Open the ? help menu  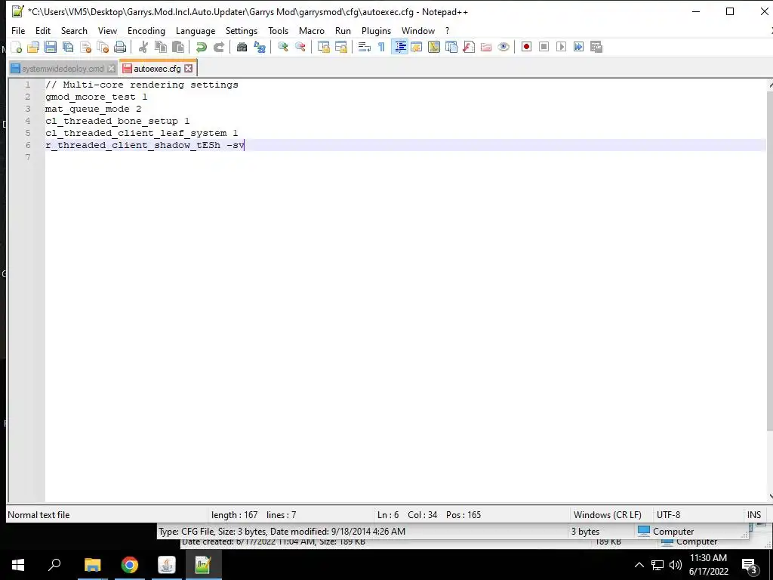coord(448,30)
